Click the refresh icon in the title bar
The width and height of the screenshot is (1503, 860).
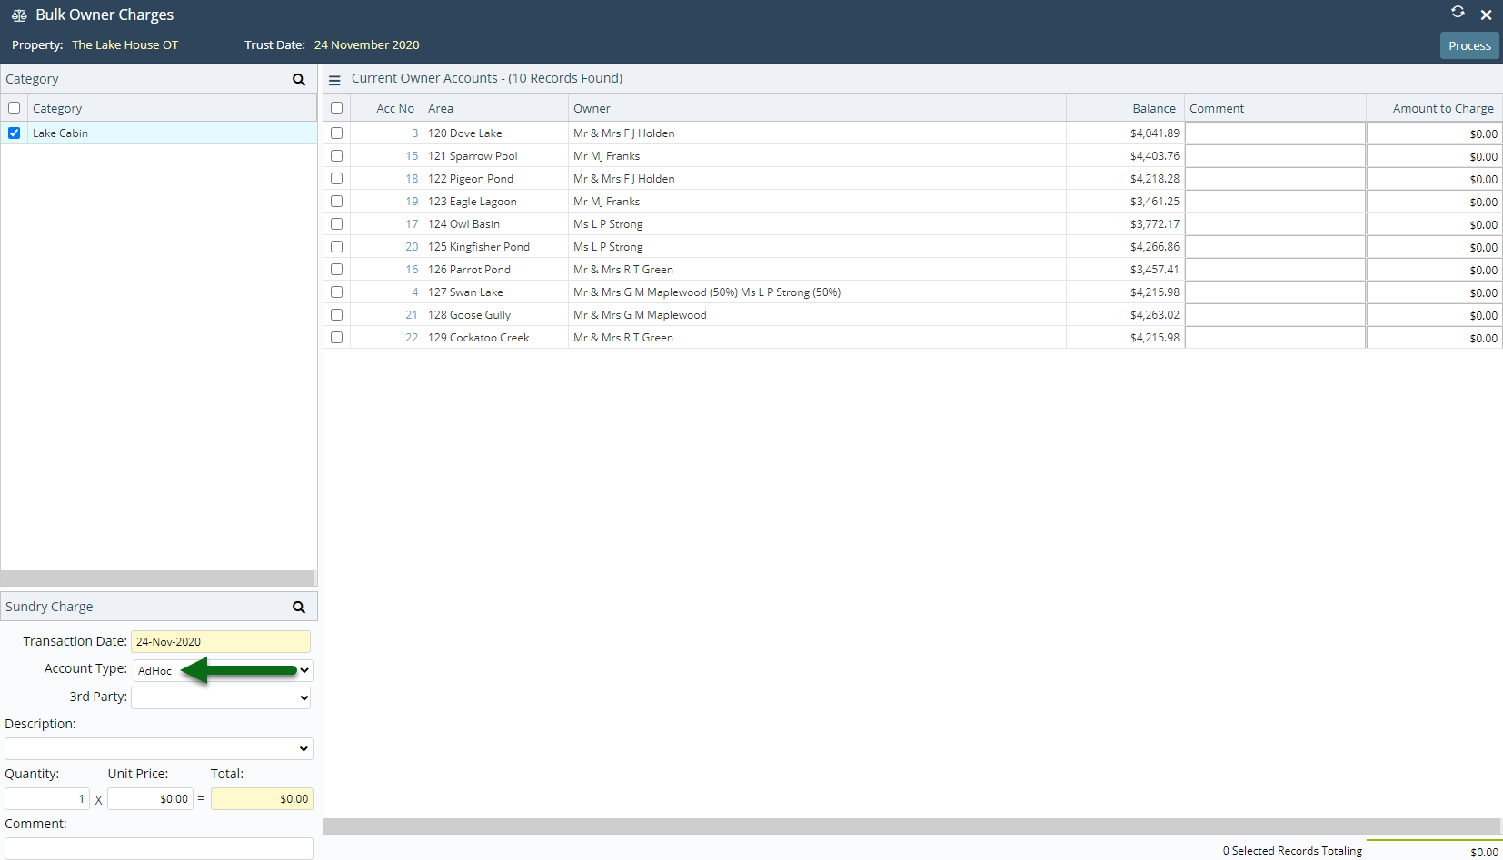coord(1458,12)
